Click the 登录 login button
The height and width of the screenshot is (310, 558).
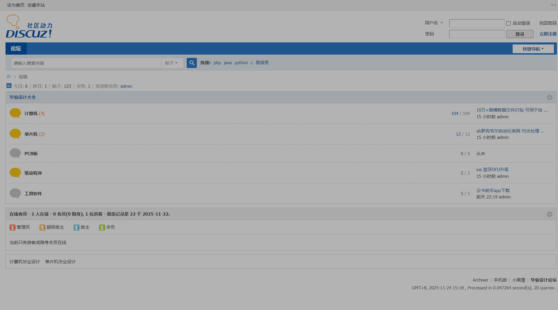pos(520,34)
